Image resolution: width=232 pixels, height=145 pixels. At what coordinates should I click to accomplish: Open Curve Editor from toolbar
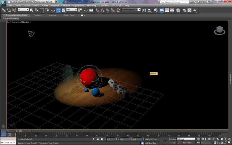coord(167,10)
